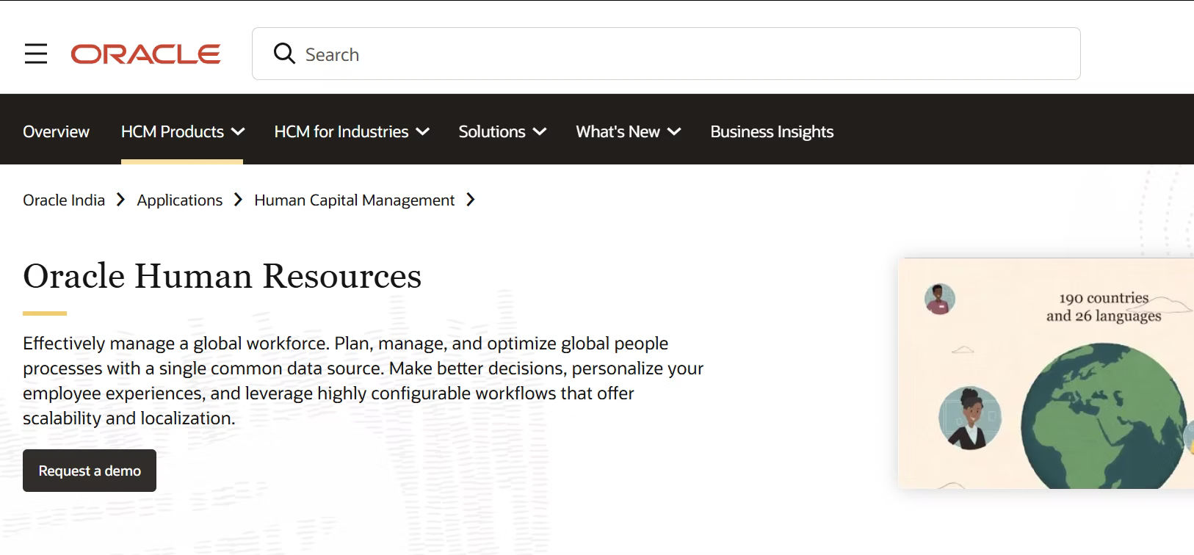Follow the Applications breadcrumb link
The height and width of the screenshot is (555, 1194).
[179, 200]
